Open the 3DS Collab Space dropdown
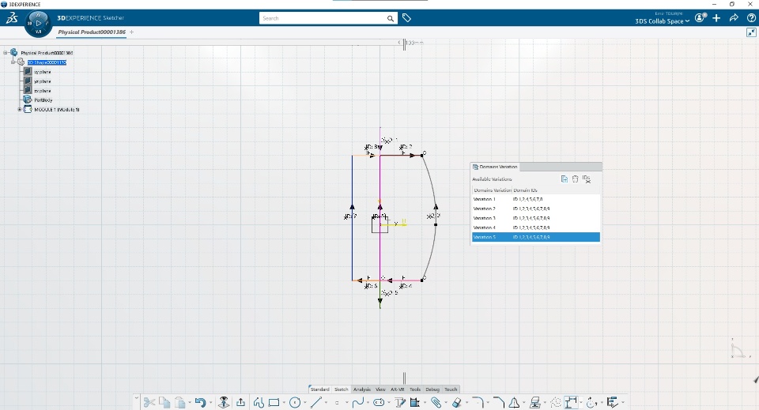 pos(663,21)
